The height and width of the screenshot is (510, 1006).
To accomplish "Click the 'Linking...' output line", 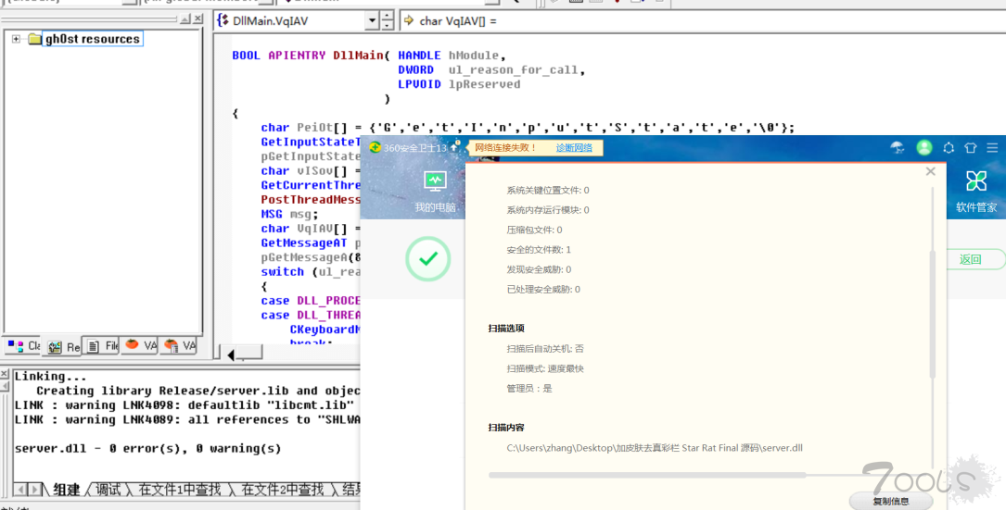I will pos(50,377).
